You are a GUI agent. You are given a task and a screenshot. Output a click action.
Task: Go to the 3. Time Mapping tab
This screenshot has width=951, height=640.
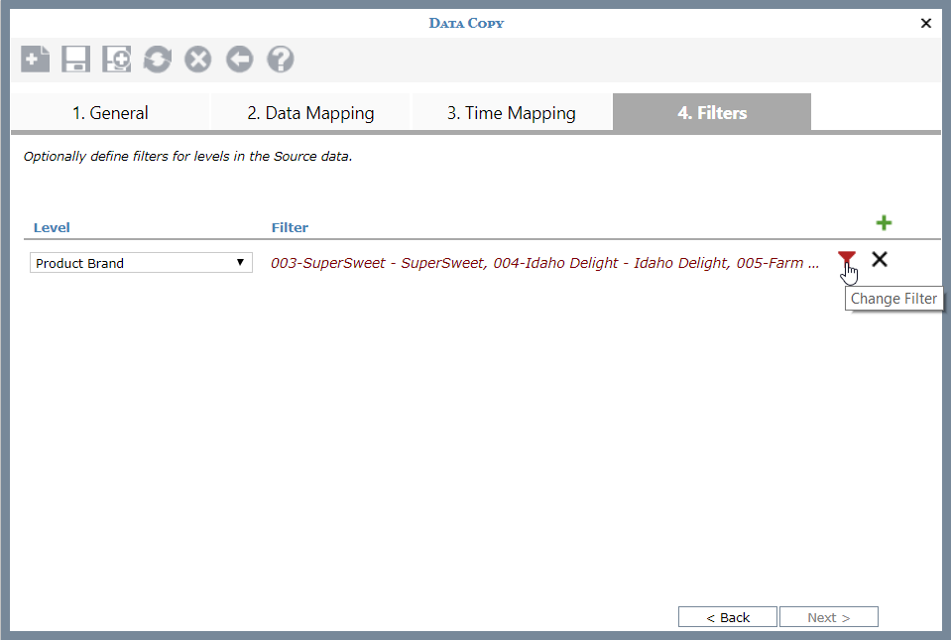click(x=512, y=113)
